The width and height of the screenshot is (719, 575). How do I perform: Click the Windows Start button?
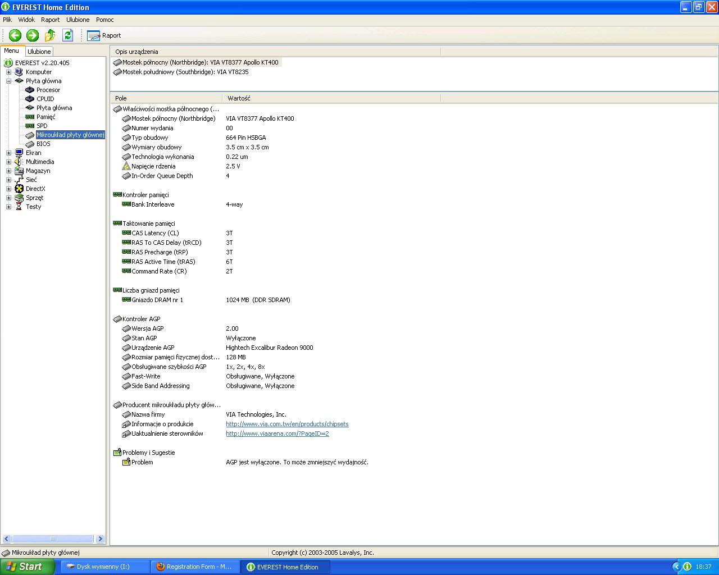click(27, 567)
